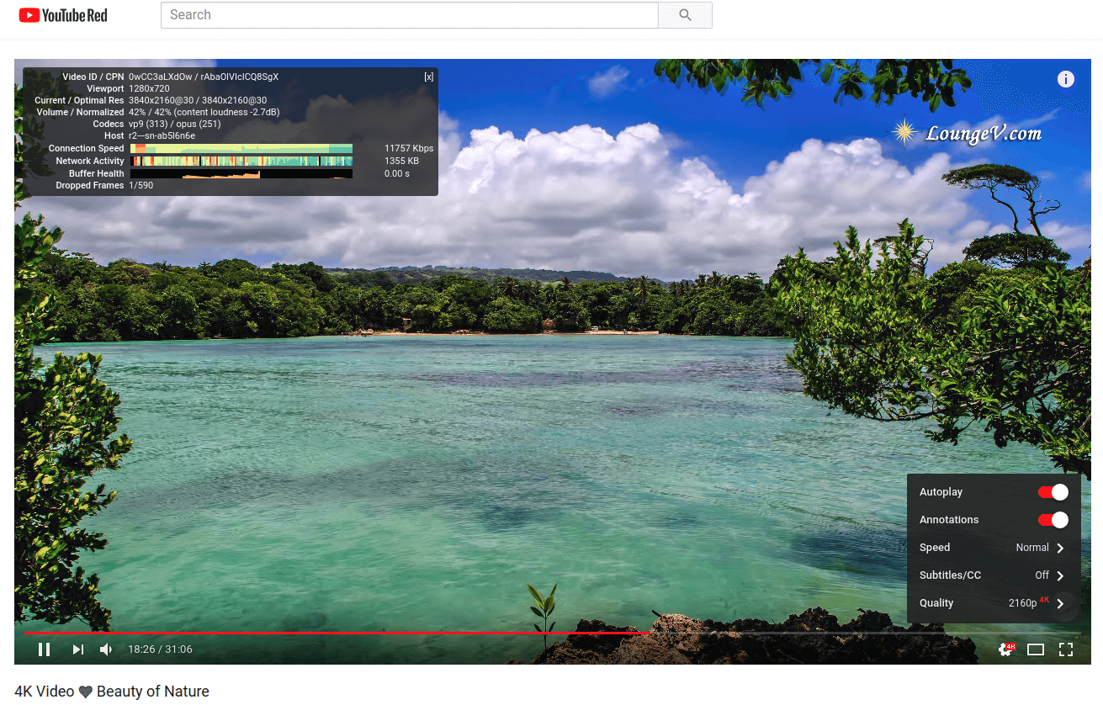The height and width of the screenshot is (705, 1103).
Task: Click the Quality label in settings
Action: (936, 603)
